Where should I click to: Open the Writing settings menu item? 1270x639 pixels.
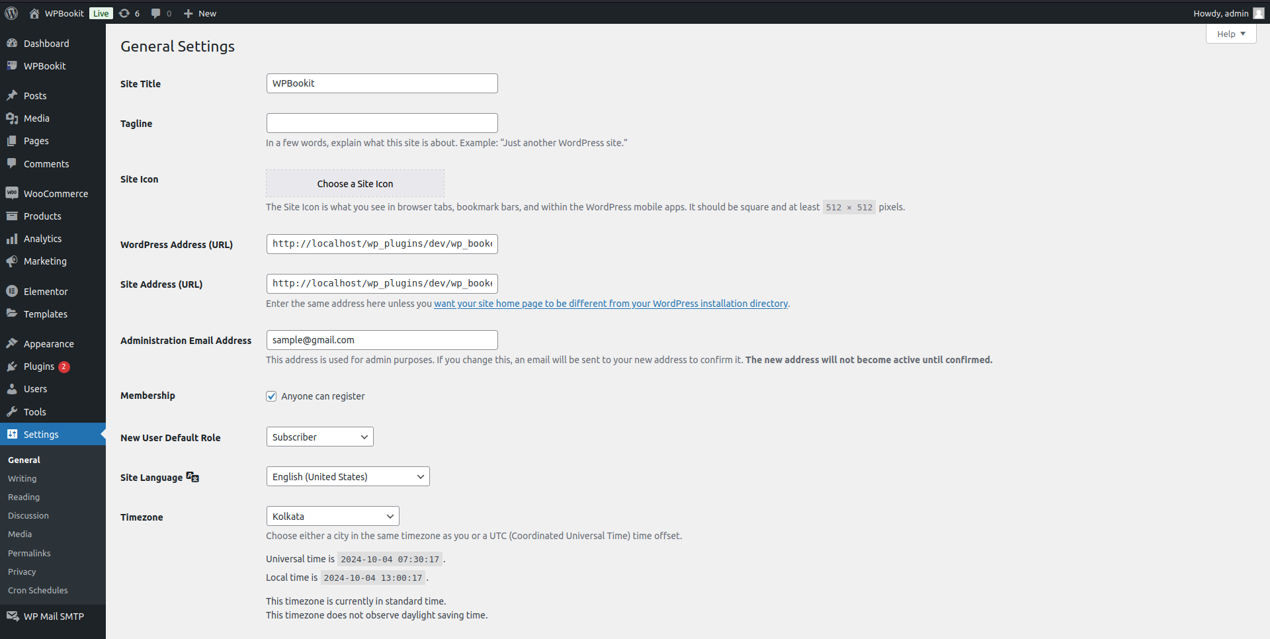click(x=22, y=478)
